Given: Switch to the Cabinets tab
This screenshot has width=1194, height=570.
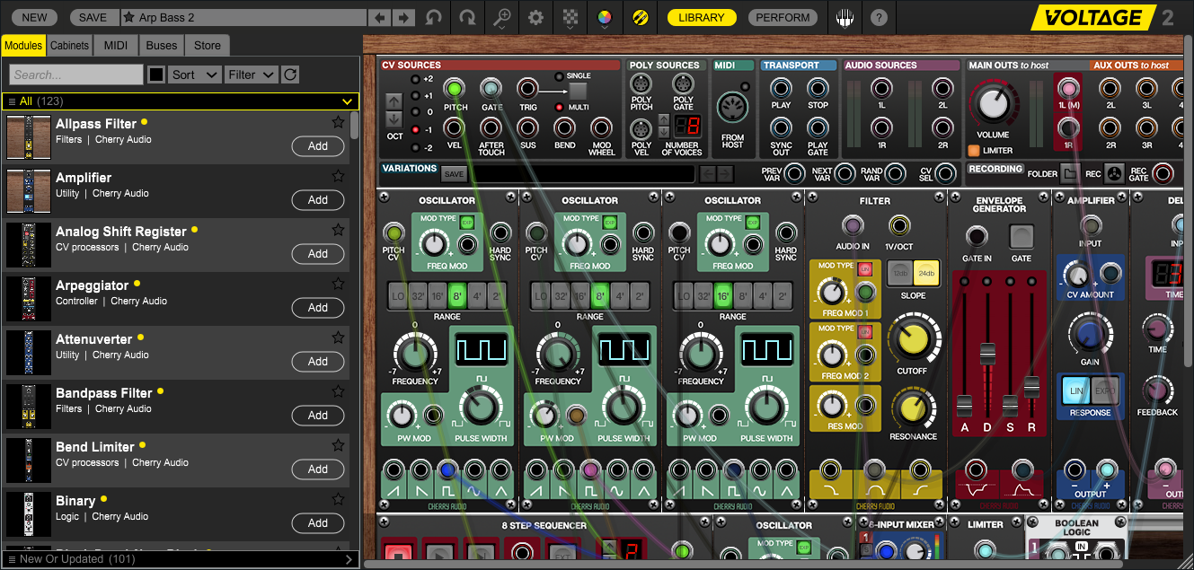Looking at the screenshot, I should [69, 45].
